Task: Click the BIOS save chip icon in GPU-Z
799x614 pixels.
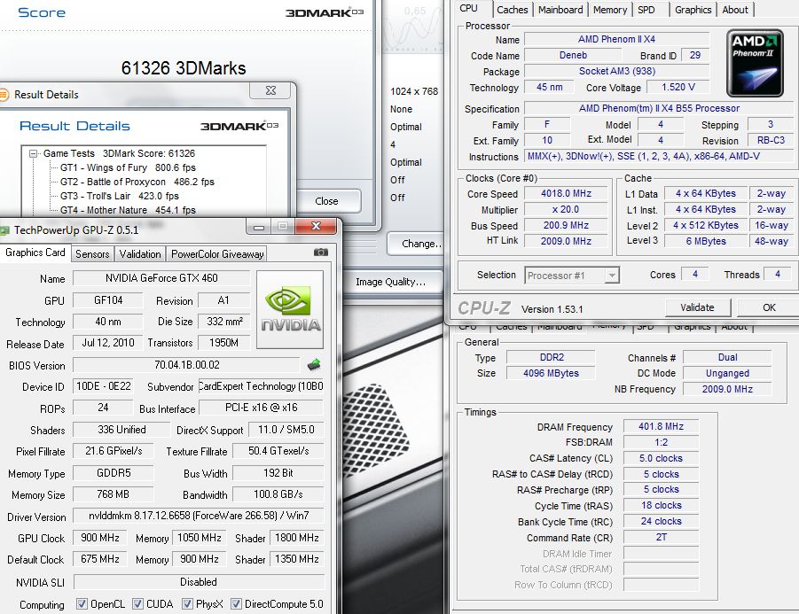Action: (x=314, y=364)
